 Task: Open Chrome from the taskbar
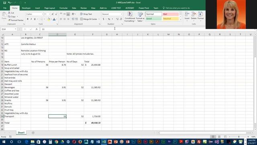(x=56, y=142)
